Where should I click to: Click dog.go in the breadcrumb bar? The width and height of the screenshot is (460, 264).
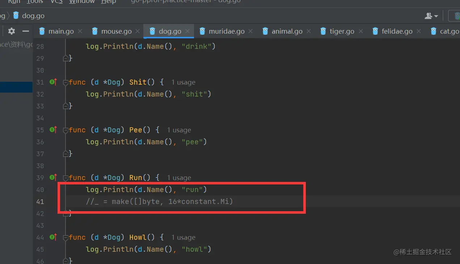(33, 16)
